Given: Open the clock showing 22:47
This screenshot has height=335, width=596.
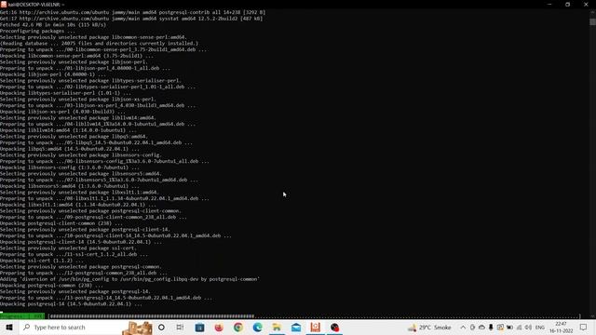Looking at the screenshot, I should click(x=561, y=327).
